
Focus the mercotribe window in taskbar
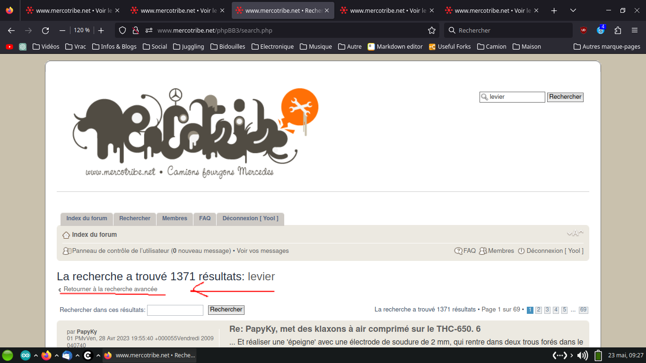coord(149,355)
